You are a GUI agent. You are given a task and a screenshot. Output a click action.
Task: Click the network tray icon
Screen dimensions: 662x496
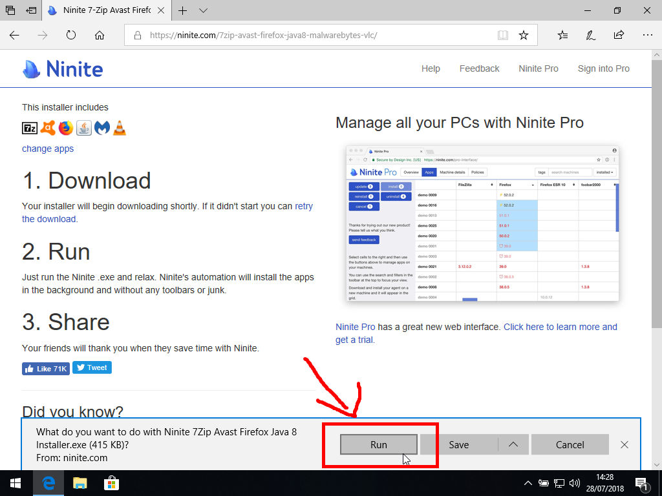[x=559, y=483]
